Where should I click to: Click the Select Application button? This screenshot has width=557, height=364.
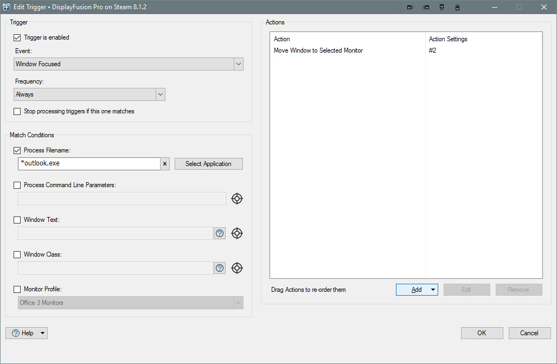tap(208, 164)
